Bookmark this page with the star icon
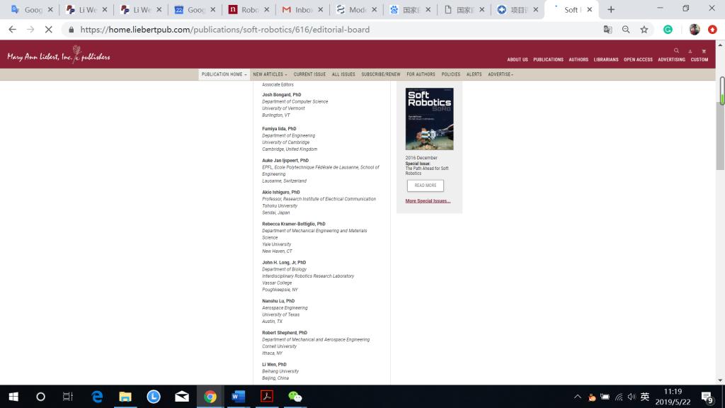Image resolution: width=725 pixels, height=408 pixels. [644, 30]
